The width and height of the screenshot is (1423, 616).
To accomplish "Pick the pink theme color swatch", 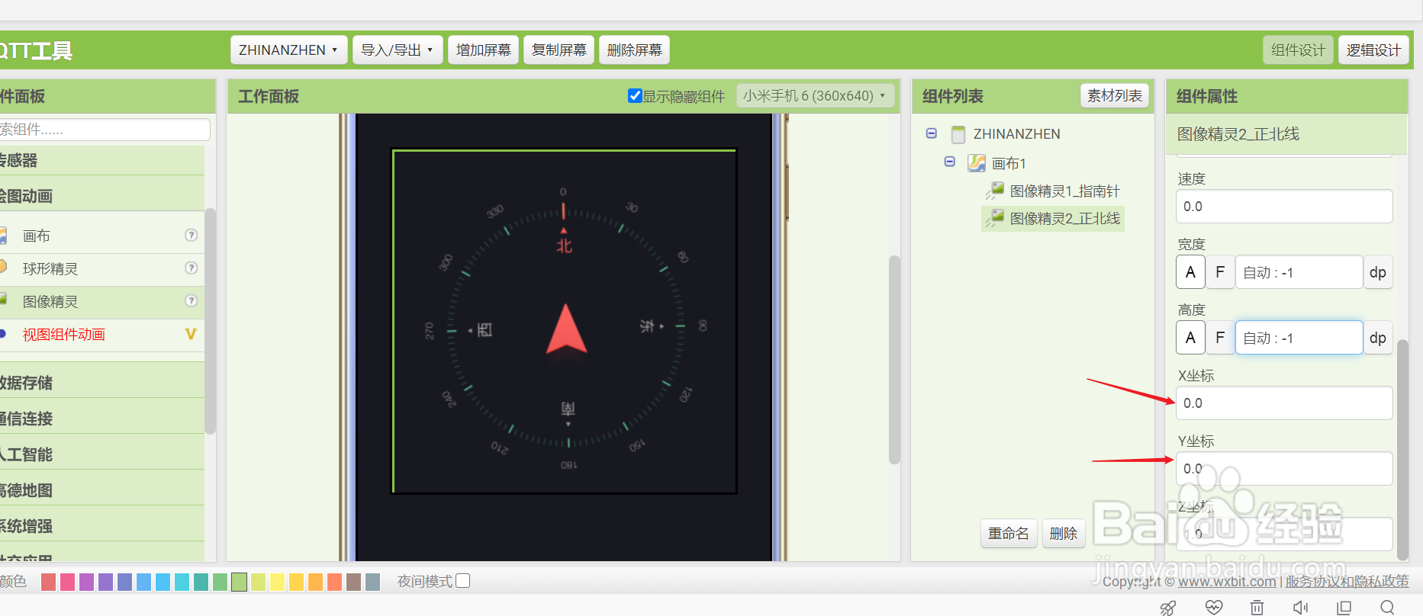I will coord(67,582).
